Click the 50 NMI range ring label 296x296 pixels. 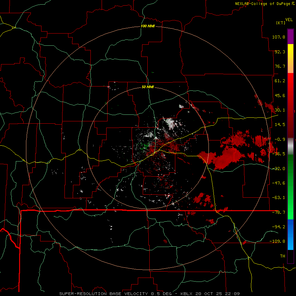tap(148, 87)
